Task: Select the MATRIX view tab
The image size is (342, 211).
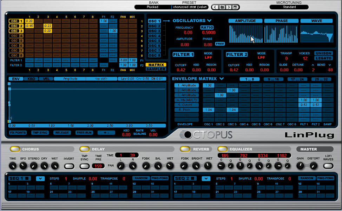Action: coord(156,65)
